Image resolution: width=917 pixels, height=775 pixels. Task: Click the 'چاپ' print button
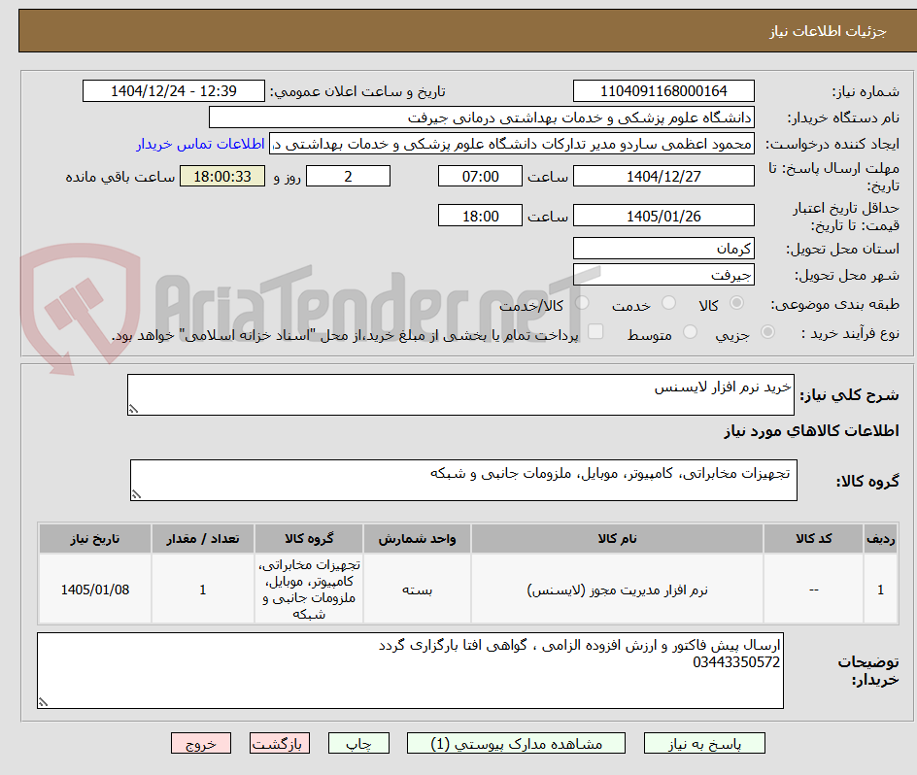pos(358,743)
